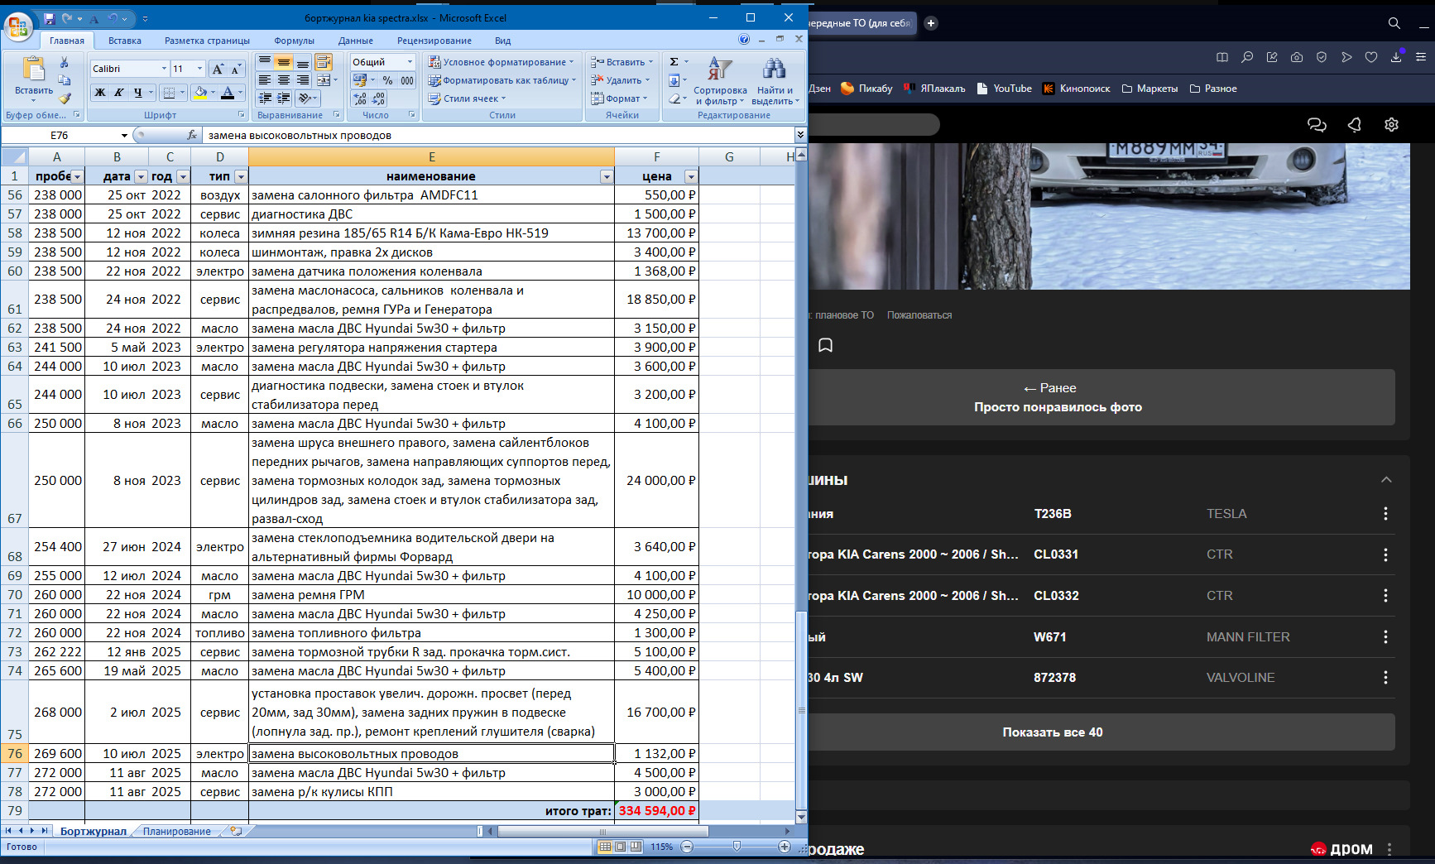Toggle italic formatting in Excel
The height and width of the screenshot is (864, 1435).
point(119,92)
